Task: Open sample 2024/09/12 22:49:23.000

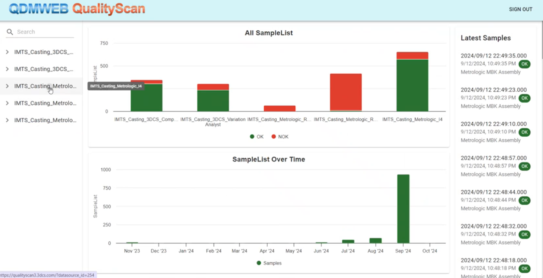Action: point(493,90)
